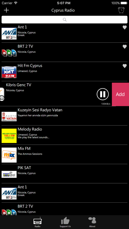Open the alarm clock timer

coord(121,10)
